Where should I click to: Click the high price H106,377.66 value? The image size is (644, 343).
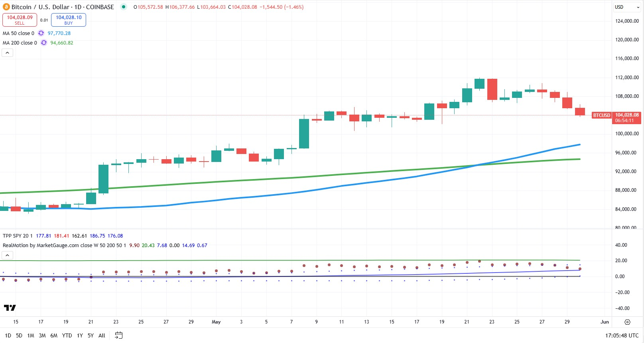coord(180,7)
